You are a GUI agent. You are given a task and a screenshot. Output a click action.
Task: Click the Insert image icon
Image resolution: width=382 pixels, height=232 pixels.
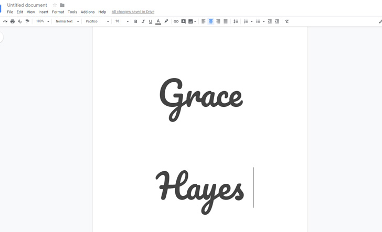point(190,21)
